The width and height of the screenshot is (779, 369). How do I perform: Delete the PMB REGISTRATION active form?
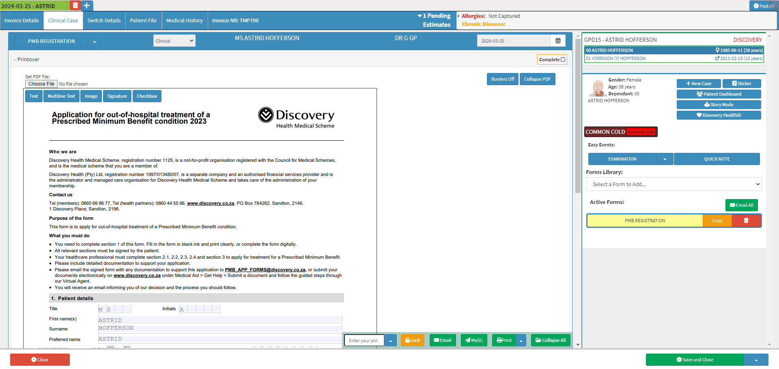[x=746, y=221]
